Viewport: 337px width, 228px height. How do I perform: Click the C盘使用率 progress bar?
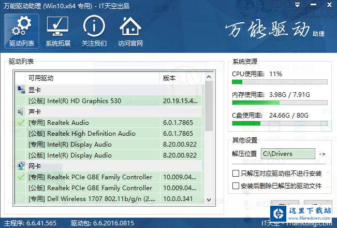pos(280,123)
